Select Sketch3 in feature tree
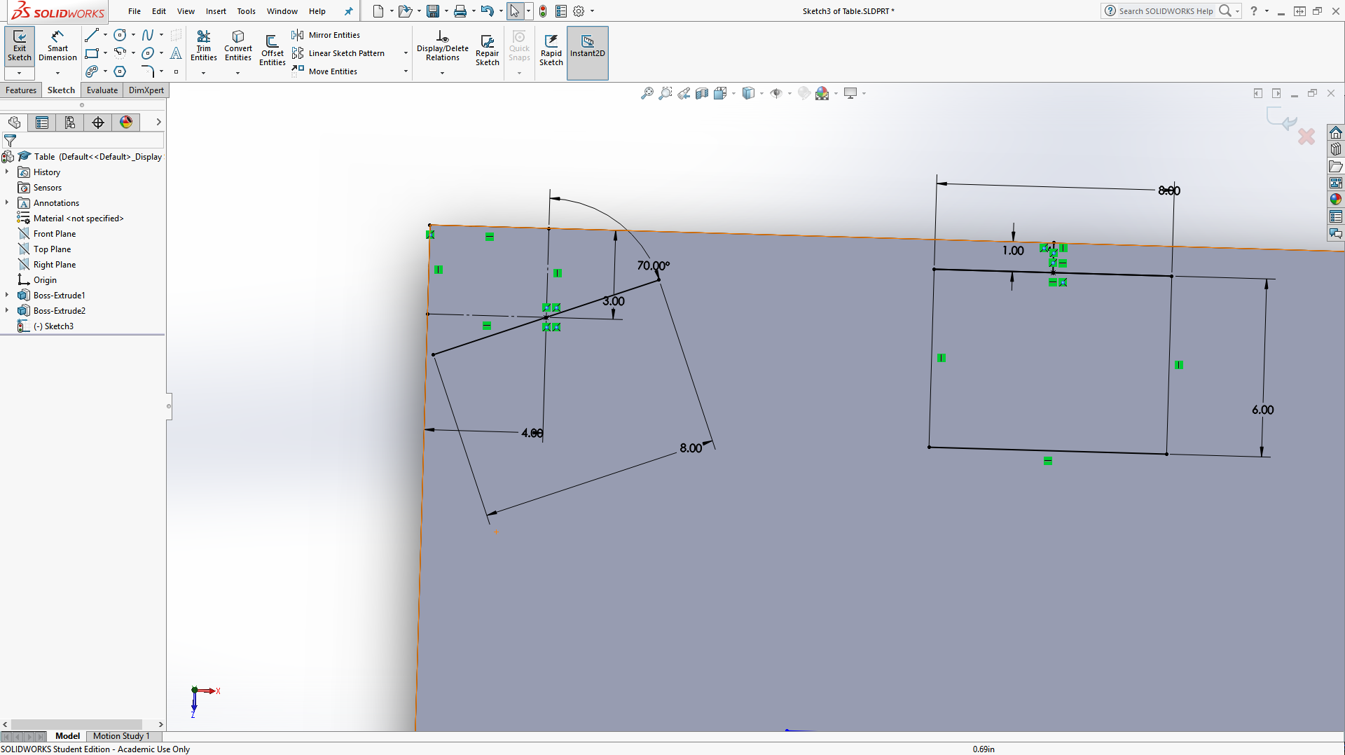Image resolution: width=1345 pixels, height=755 pixels. click(53, 326)
